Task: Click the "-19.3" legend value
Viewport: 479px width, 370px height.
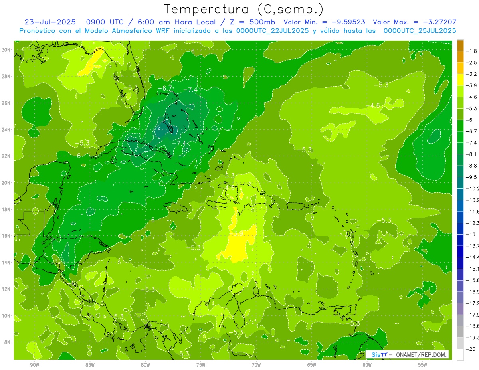Action: pos(472,337)
